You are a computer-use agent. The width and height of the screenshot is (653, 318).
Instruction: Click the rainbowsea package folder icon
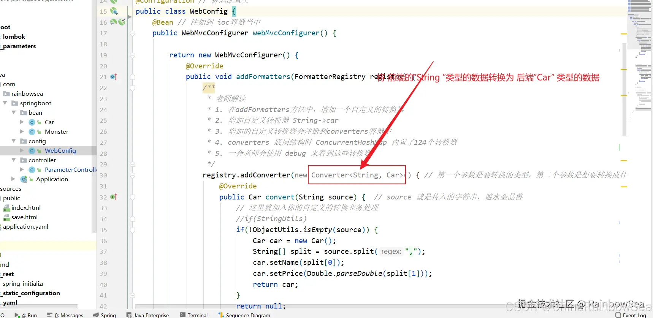(6, 94)
